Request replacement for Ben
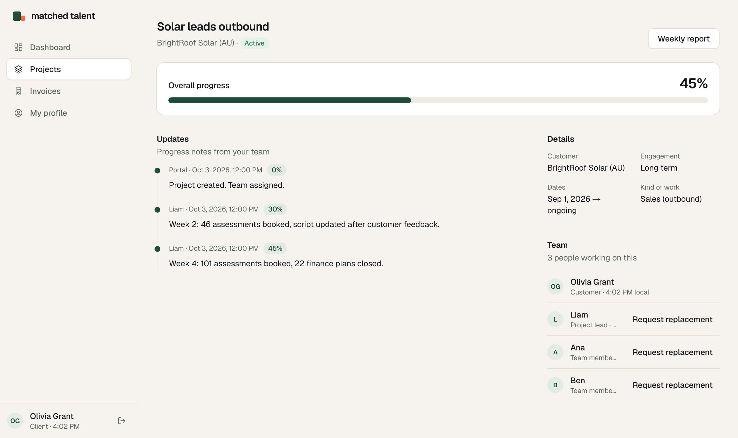Screen dimensions: 738x438 click(x=672, y=385)
